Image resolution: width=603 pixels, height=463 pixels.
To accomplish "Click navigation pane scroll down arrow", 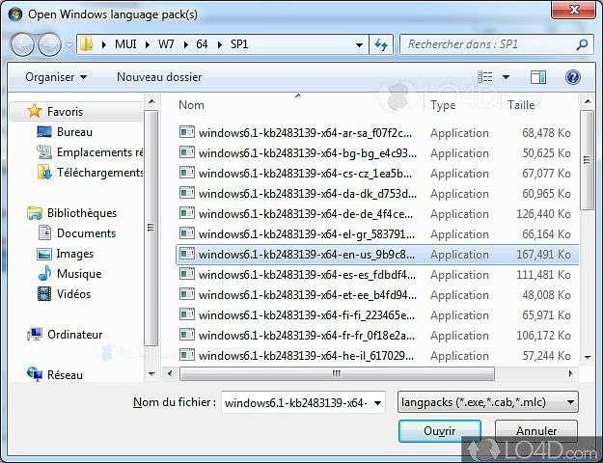I will point(151,374).
